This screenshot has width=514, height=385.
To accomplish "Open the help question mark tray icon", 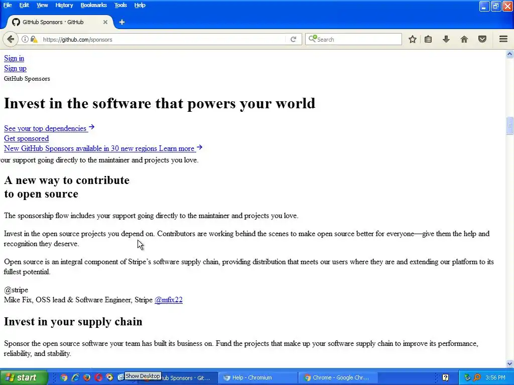I will 446,377.
